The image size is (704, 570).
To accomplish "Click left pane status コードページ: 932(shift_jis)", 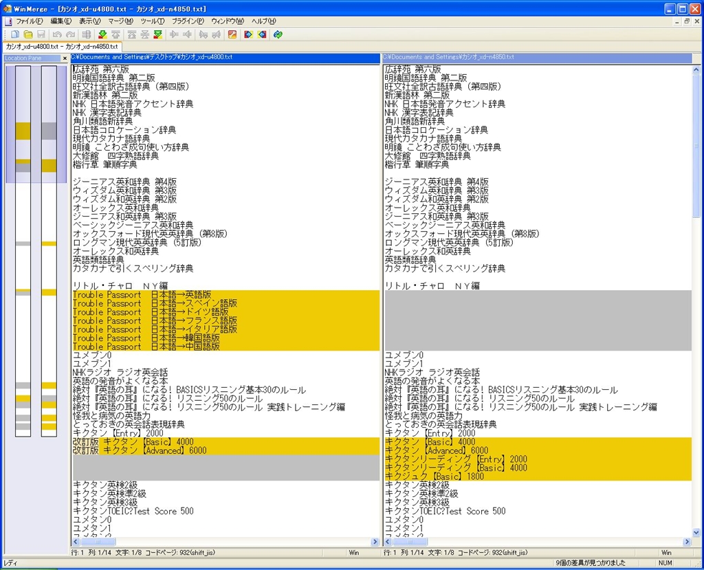I will (179, 553).
